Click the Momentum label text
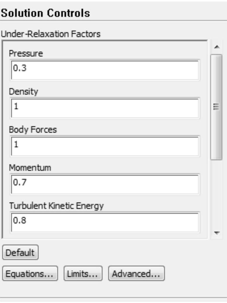 [30, 168]
